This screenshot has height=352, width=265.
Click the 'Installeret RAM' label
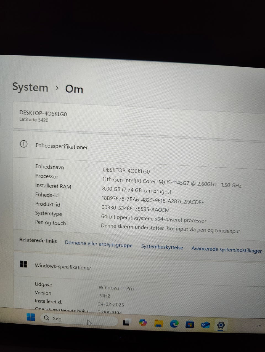53,186
